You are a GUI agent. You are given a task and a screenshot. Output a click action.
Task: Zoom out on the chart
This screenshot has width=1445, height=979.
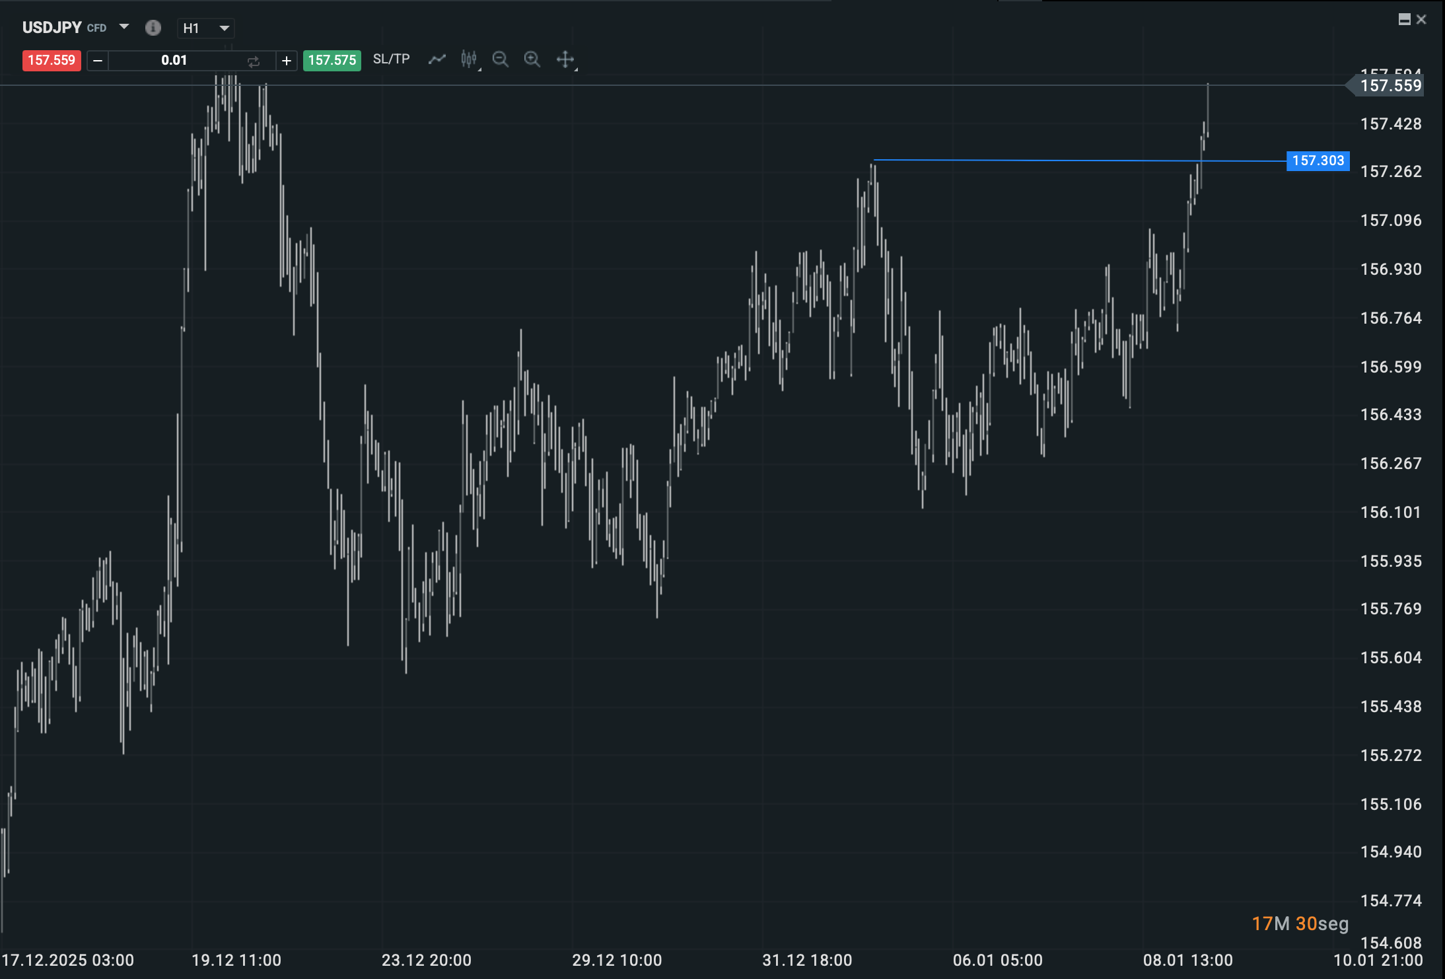coord(501,59)
